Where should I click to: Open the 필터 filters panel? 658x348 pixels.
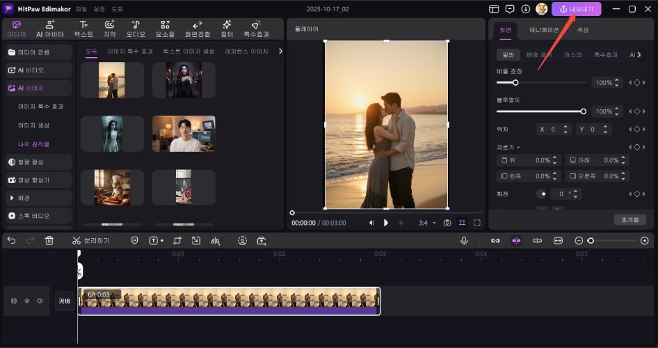pos(227,29)
